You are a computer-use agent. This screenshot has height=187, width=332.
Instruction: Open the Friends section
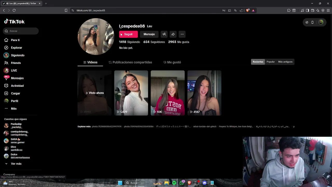coord(12,63)
